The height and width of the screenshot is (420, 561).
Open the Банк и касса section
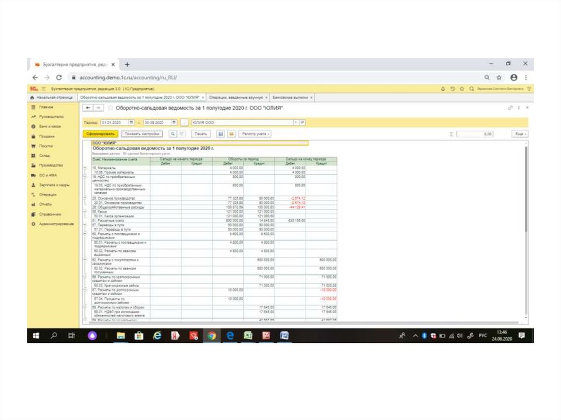50,126
